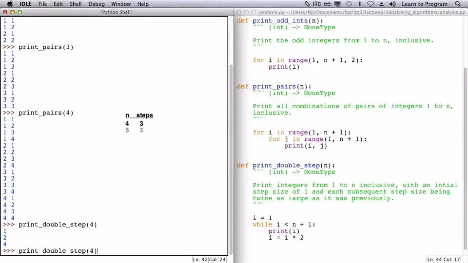Click 'print(i, j)' line in editor
Image resolution: width=468 pixels, height=263 pixels.
click(x=306, y=146)
